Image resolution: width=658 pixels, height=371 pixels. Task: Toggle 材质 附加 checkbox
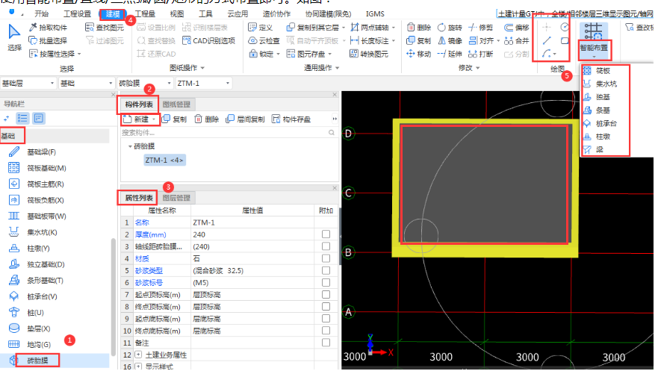(x=326, y=258)
